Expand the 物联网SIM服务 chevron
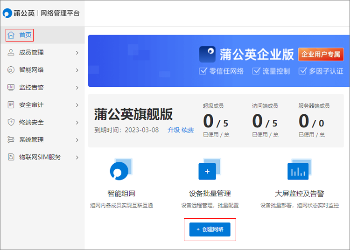The height and width of the screenshot is (250, 350). pyautogui.click(x=77, y=157)
